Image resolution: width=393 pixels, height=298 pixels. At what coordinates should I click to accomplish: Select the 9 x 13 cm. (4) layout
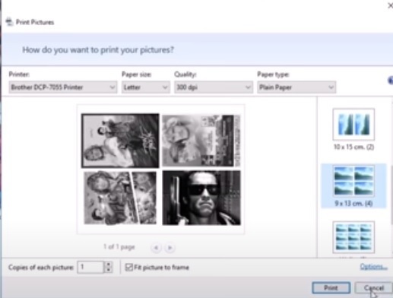pyautogui.click(x=353, y=185)
